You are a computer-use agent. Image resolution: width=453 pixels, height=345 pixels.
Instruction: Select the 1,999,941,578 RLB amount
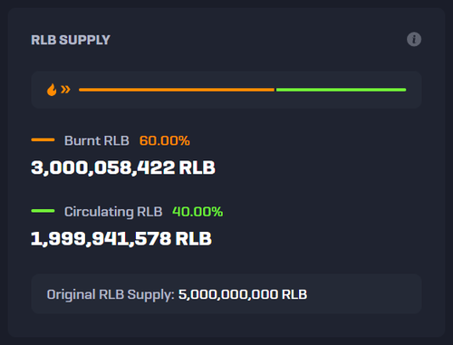pos(121,239)
